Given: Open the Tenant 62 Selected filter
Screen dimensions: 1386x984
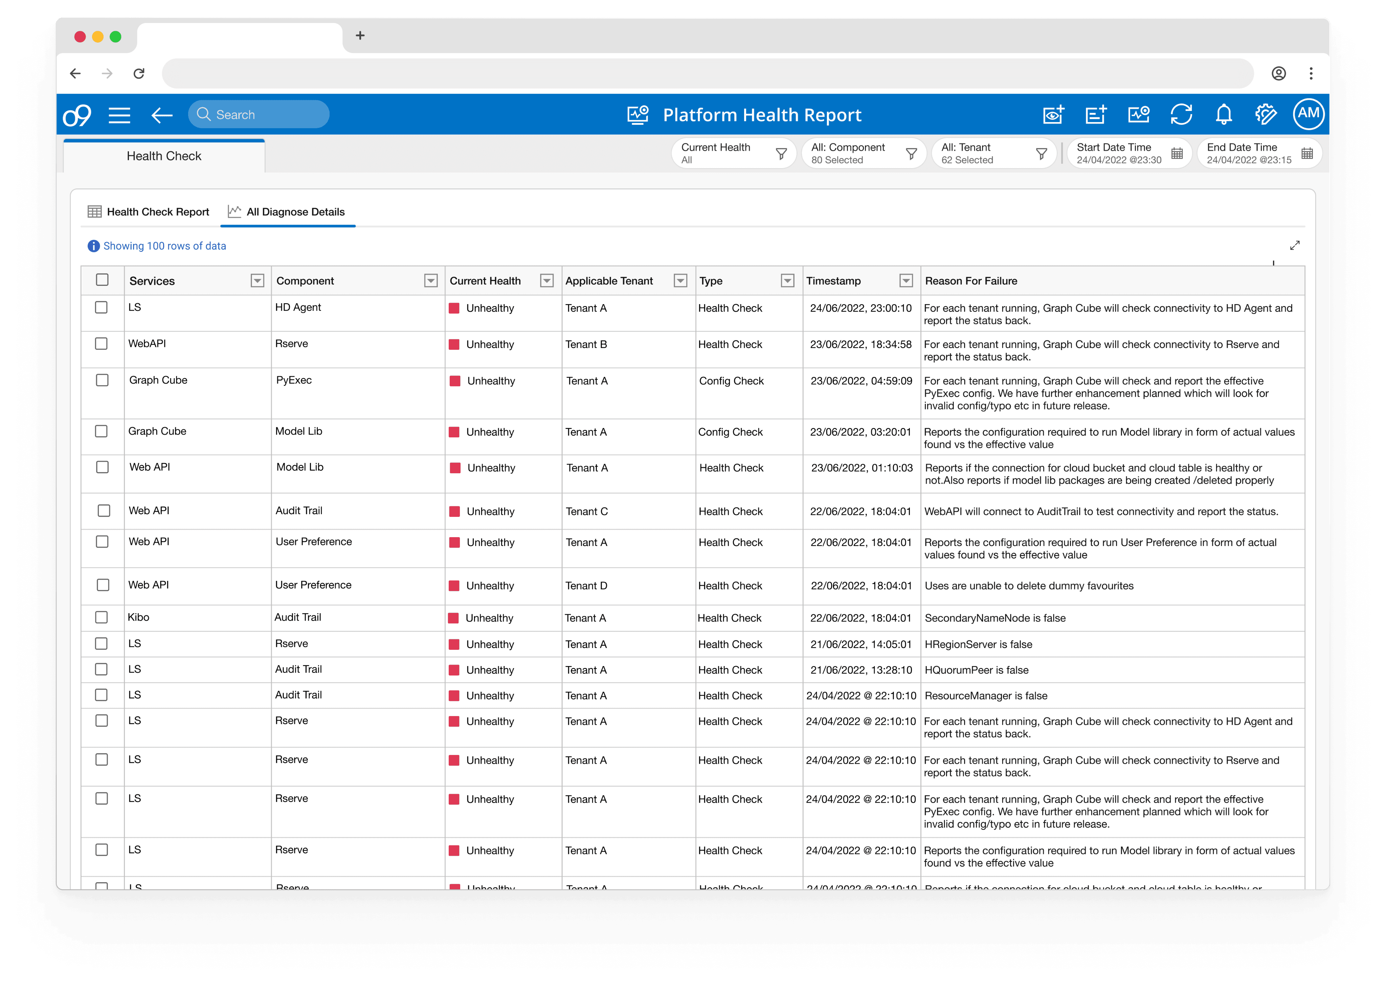Looking at the screenshot, I should 994,153.
